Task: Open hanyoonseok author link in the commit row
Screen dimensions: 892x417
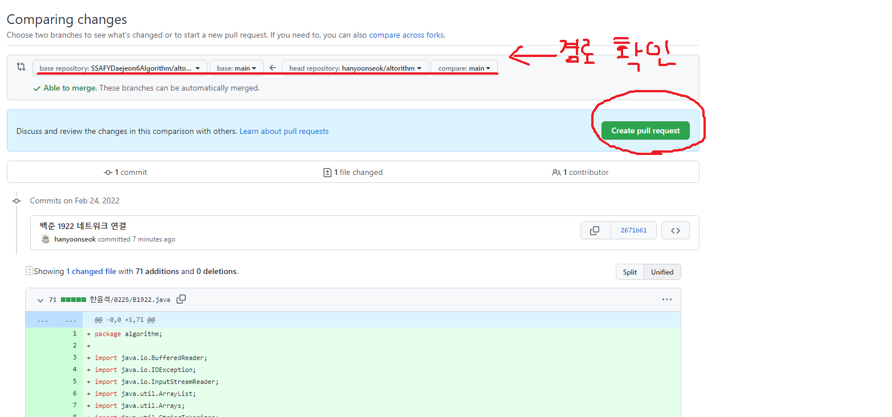Action: 75,239
